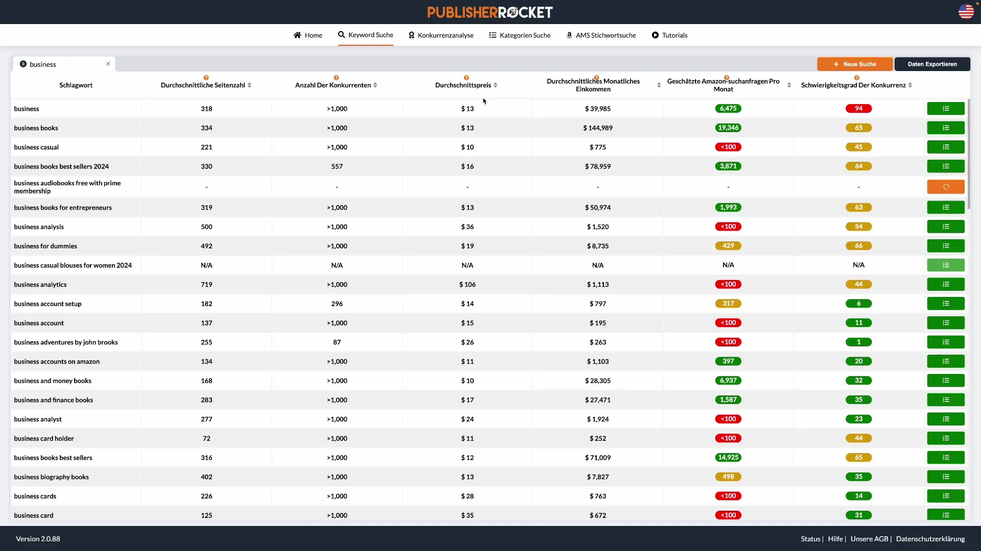Open competitor list for business cards row

(x=945, y=496)
